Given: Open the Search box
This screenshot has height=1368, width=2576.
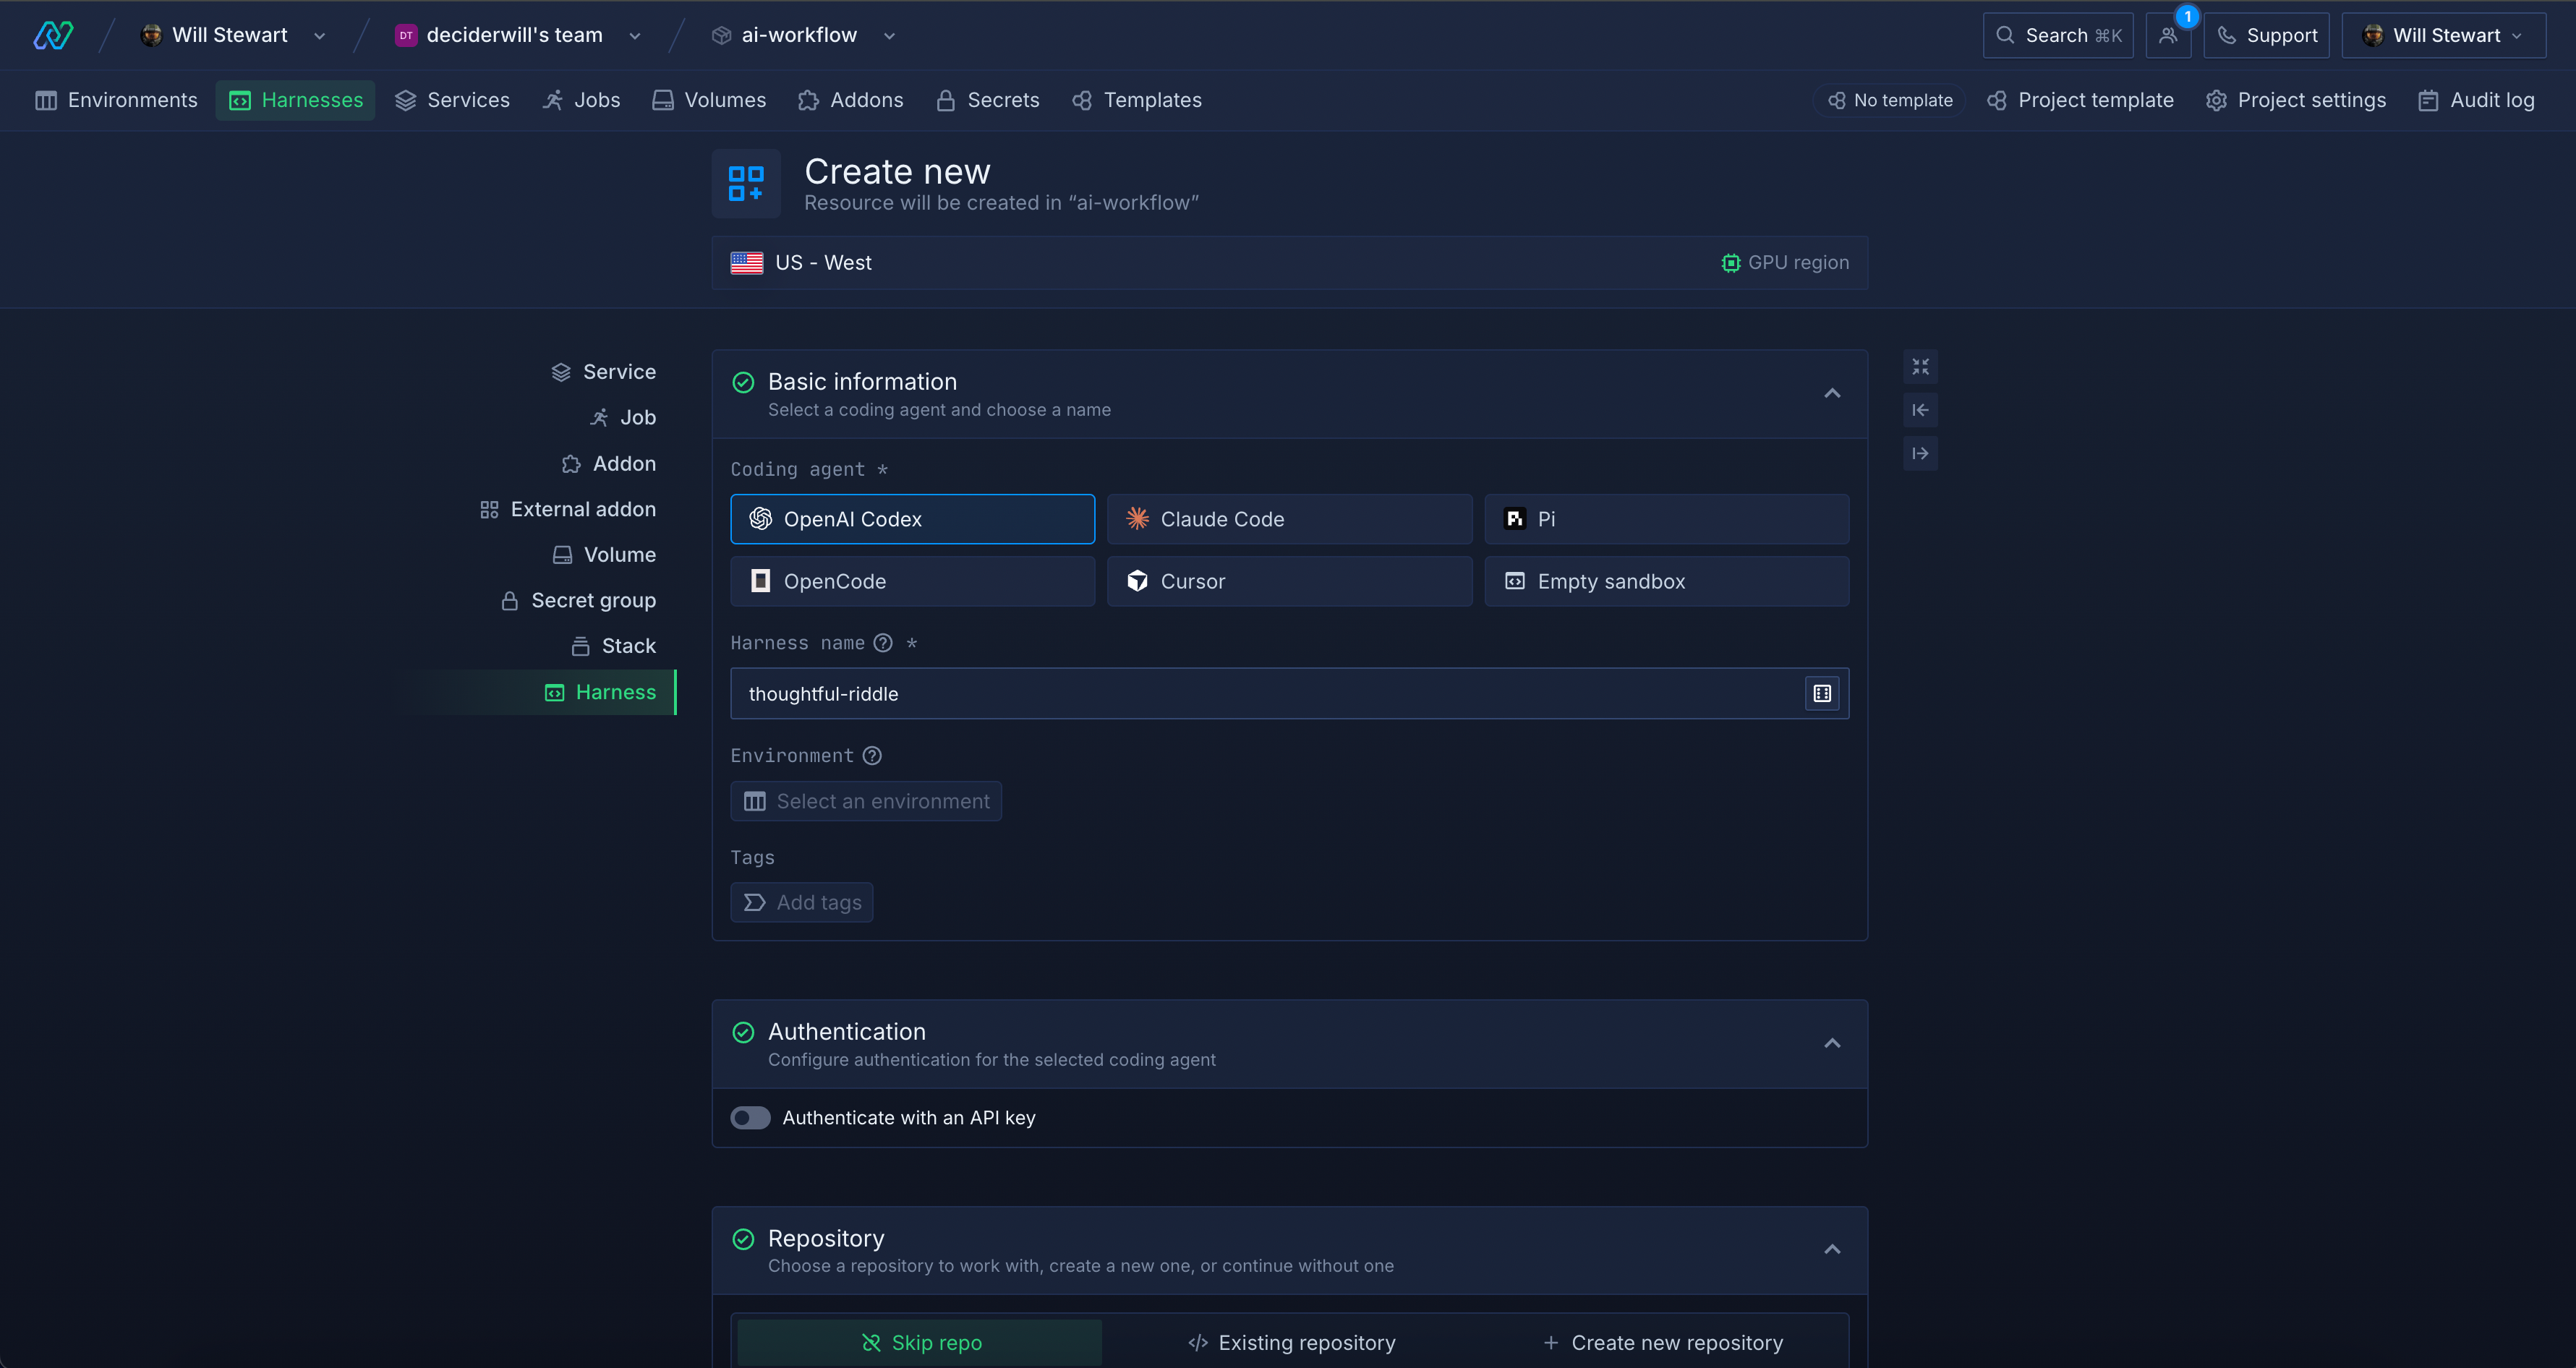Looking at the screenshot, I should [x=2058, y=35].
